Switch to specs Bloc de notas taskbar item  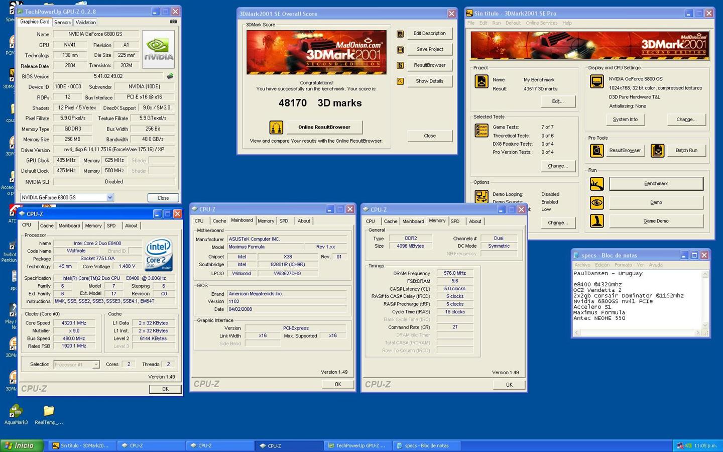pos(426,445)
